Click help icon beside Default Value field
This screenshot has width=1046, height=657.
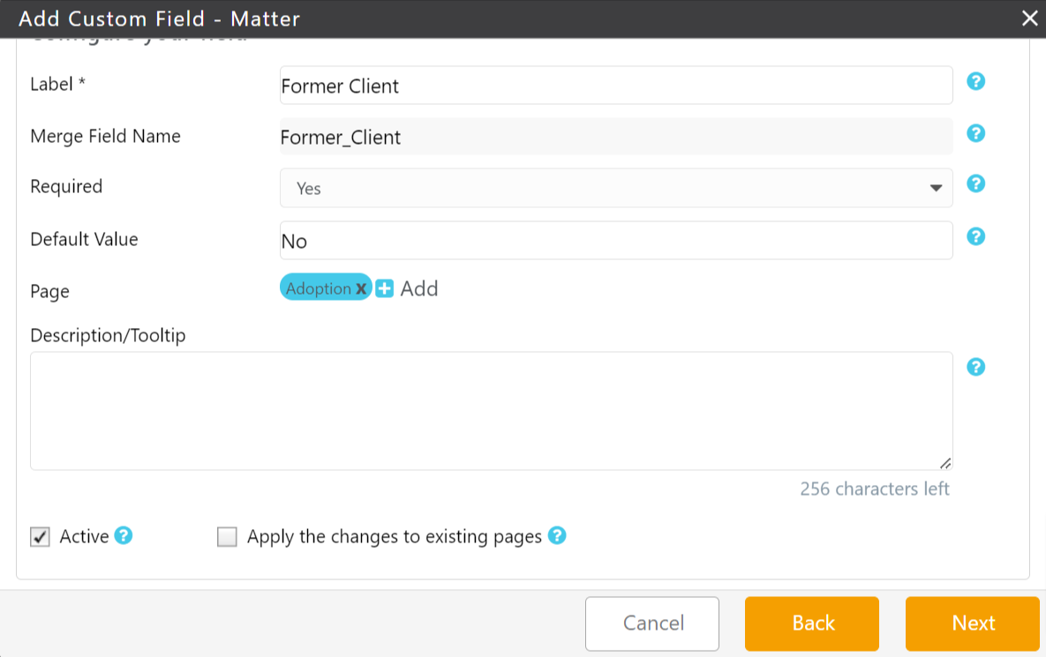(x=975, y=236)
